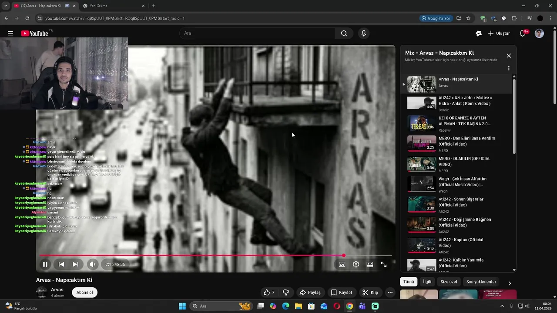Open the Windows Start menu
The image size is (557, 313).
click(182, 306)
